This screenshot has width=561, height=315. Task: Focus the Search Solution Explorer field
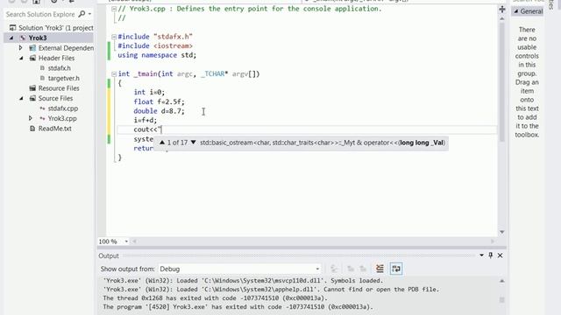tap(40, 14)
